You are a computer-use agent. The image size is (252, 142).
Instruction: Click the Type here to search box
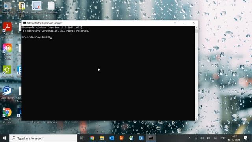click(x=43, y=138)
